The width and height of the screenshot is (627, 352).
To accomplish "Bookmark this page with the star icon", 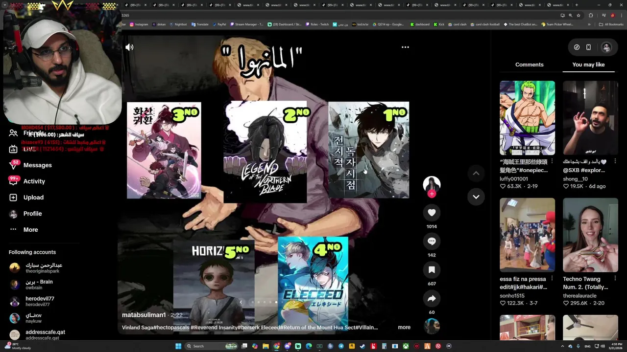I will 578,15.
